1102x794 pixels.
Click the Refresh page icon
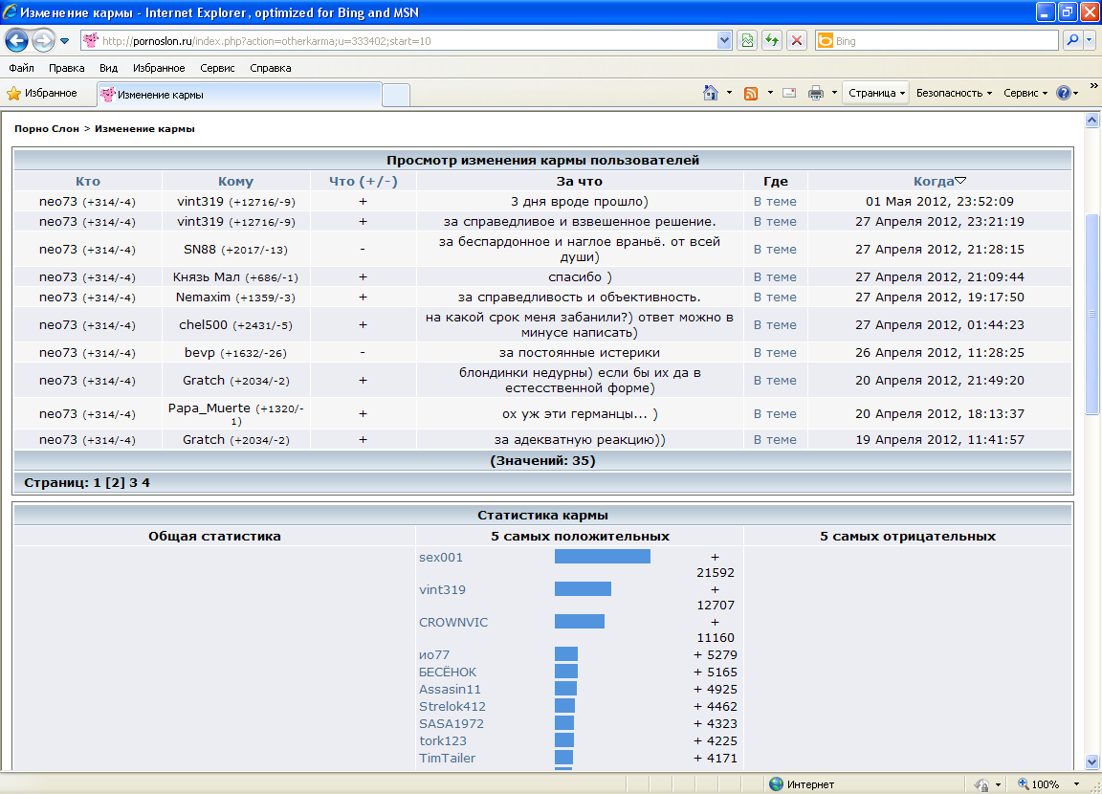pyautogui.click(x=771, y=40)
